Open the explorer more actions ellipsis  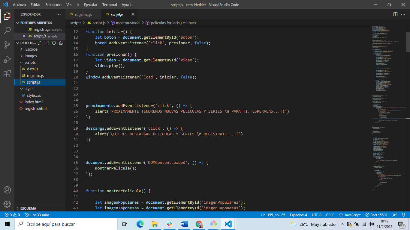pyautogui.click(x=58, y=14)
